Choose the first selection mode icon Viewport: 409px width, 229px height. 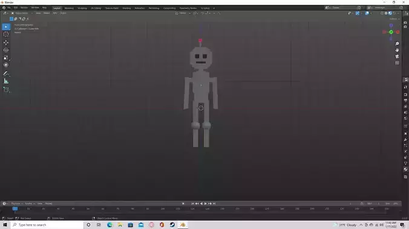pyautogui.click(x=11, y=19)
